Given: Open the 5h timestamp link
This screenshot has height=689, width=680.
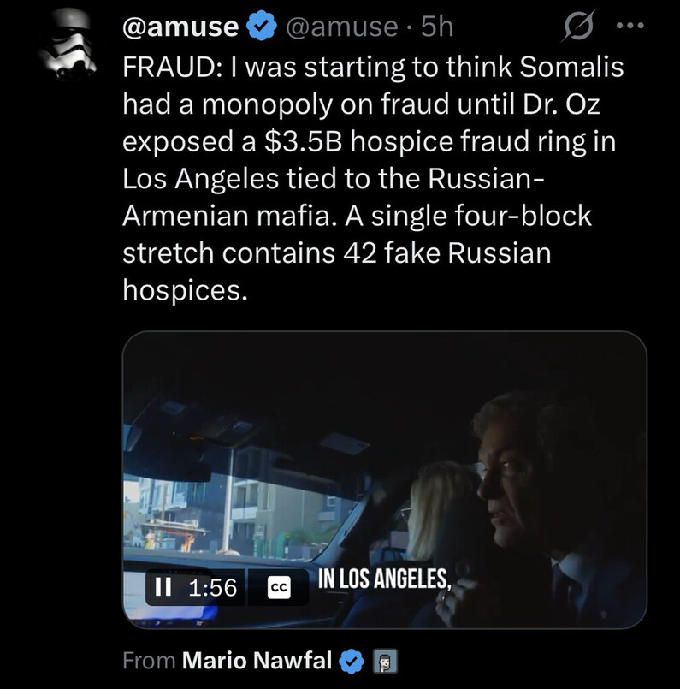Looking at the screenshot, I should click(437, 27).
